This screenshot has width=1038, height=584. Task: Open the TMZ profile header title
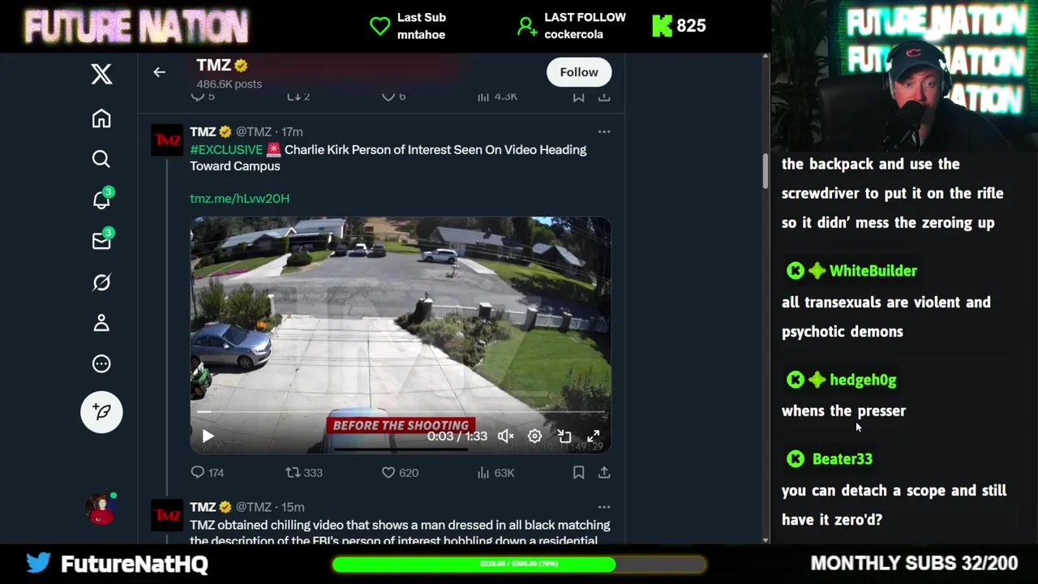213,65
